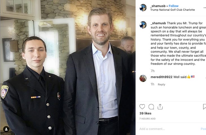
Task: Open _shamusb avatar beside caption
Action: click(143, 25)
